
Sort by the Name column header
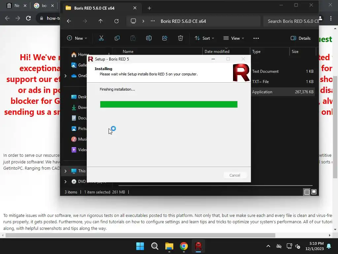pos(128,51)
